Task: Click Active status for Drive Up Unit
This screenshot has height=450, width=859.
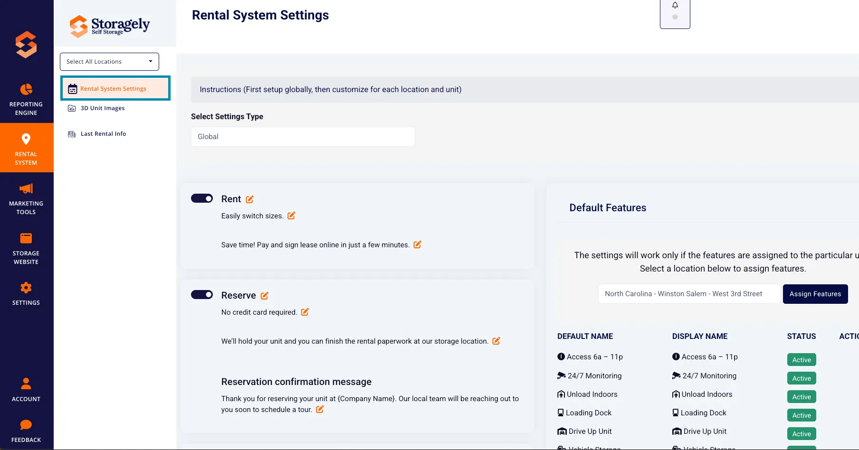Action: (x=802, y=434)
